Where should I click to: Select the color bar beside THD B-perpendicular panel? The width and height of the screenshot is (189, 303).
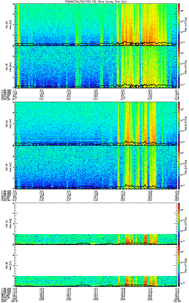[179, 123]
